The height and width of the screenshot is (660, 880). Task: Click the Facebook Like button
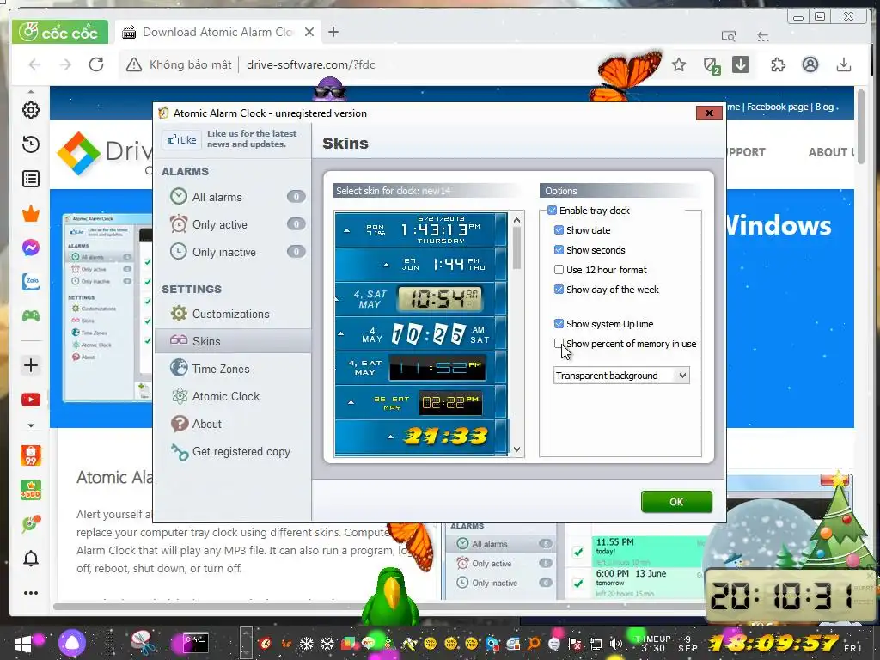pos(182,140)
